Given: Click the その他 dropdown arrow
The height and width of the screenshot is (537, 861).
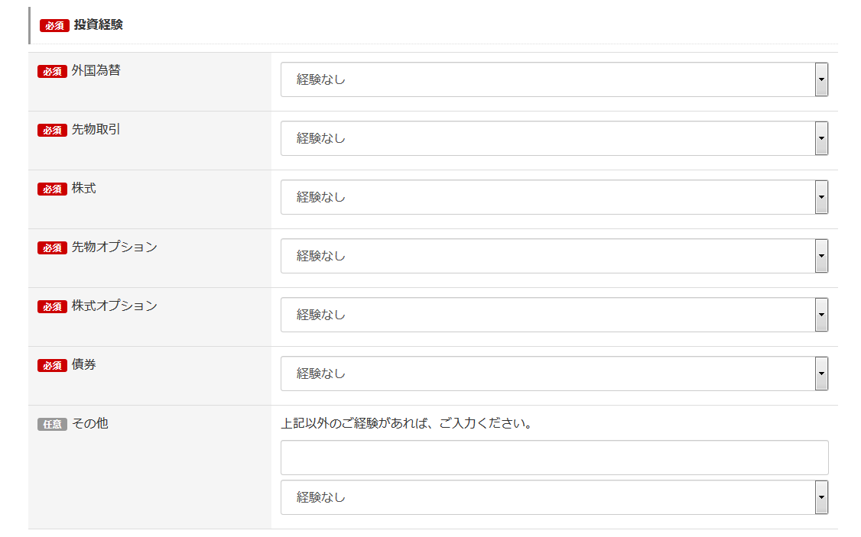Looking at the screenshot, I should tap(820, 497).
